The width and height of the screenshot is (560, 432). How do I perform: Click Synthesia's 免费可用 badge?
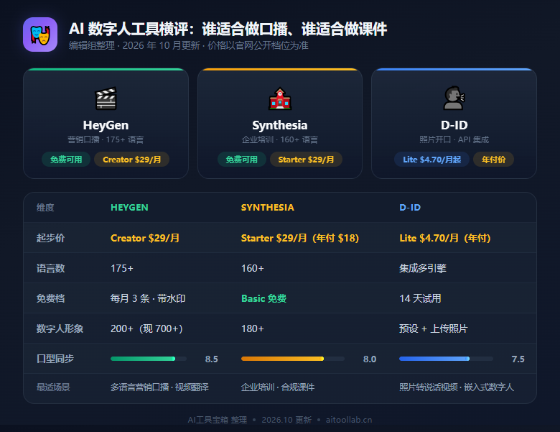[x=242, y=160]
